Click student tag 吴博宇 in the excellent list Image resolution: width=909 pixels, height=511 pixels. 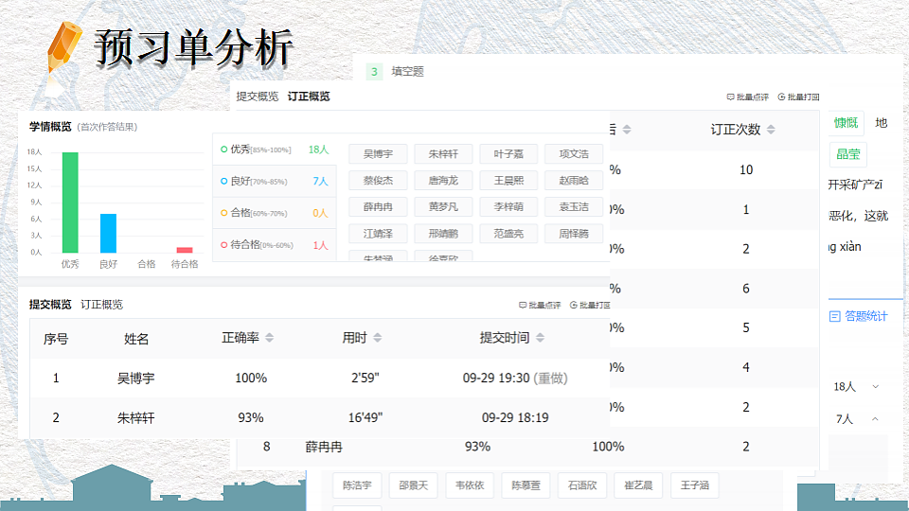pyautogui.click(x=378, y=154)
